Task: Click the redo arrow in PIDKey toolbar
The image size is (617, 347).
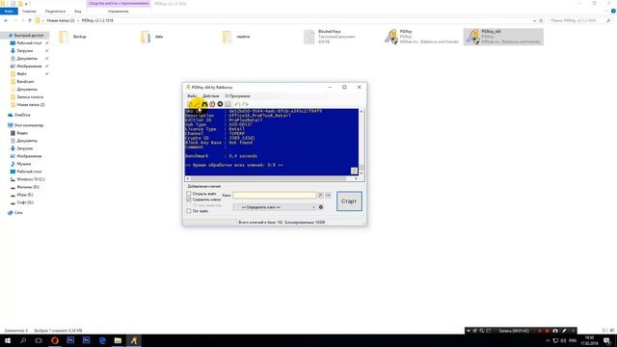Action: (x=245, y=104)
